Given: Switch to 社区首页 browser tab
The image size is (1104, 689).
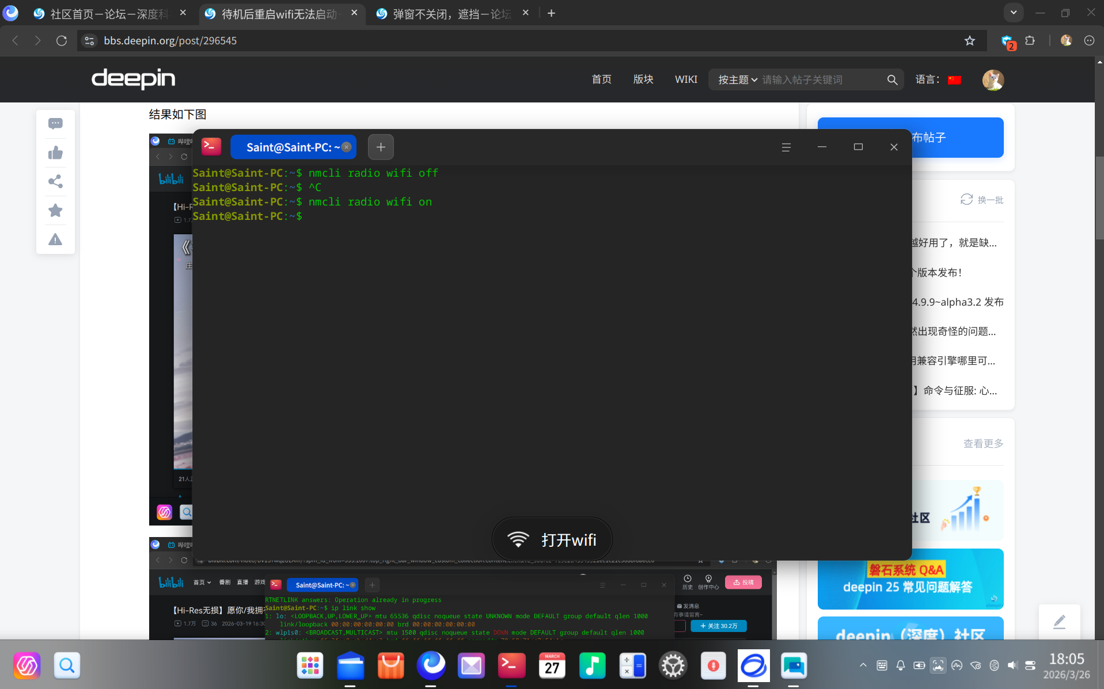Looking at the screenshot, I should coord(109,13).
